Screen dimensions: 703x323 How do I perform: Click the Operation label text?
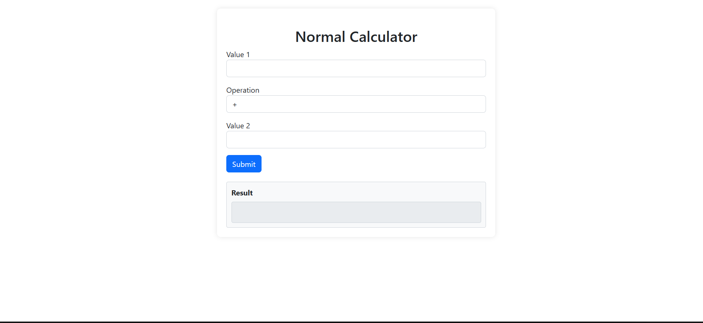tap(243, 90)
